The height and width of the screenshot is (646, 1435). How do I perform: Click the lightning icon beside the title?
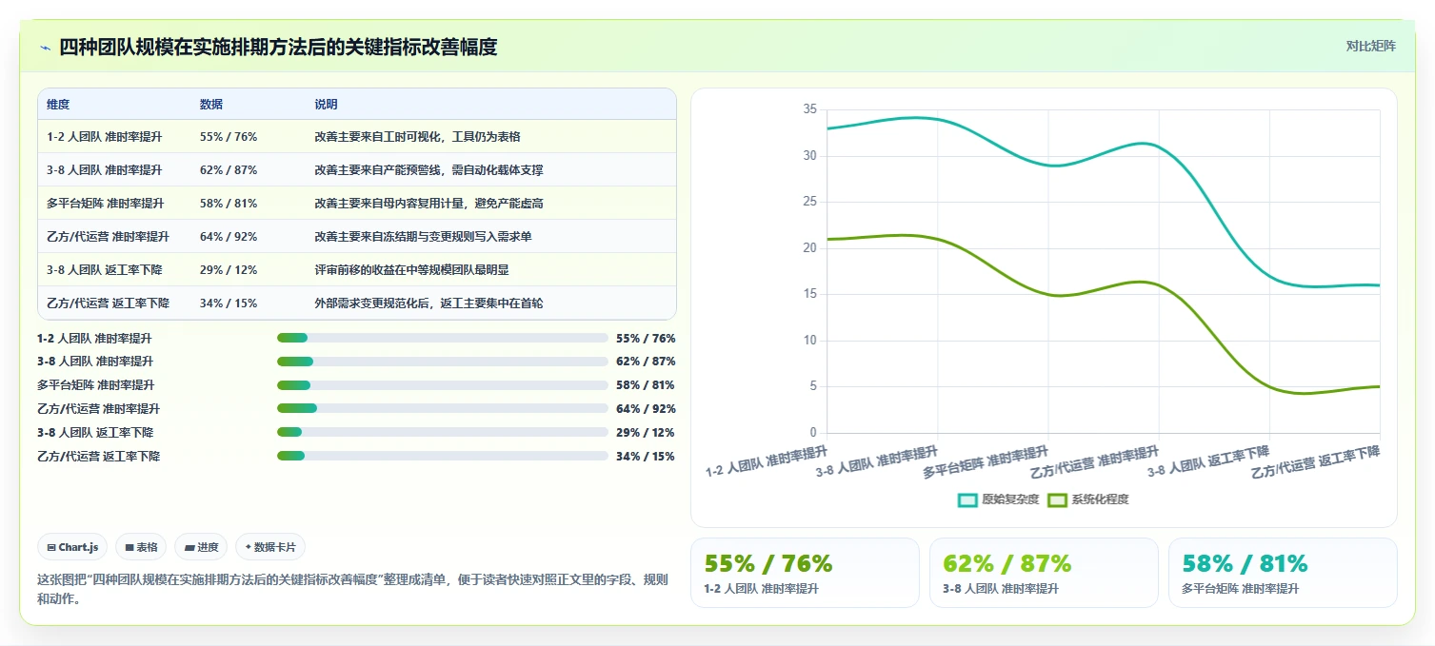coord(45,48)
